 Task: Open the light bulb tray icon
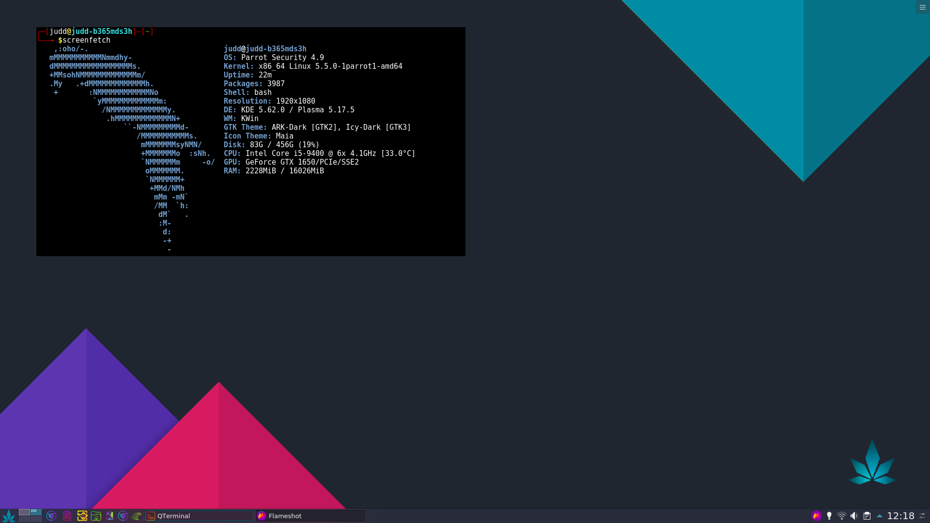pos(829,516)
